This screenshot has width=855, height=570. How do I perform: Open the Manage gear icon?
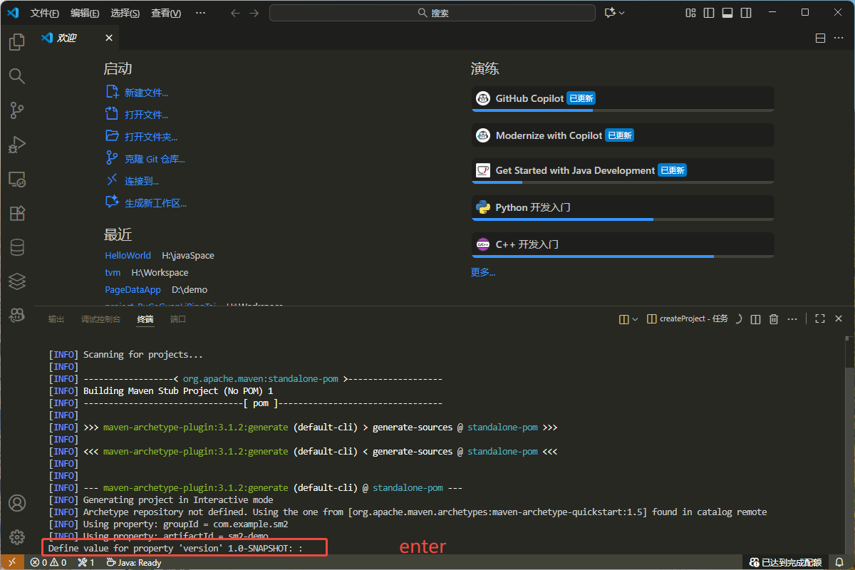coord(16,537)
